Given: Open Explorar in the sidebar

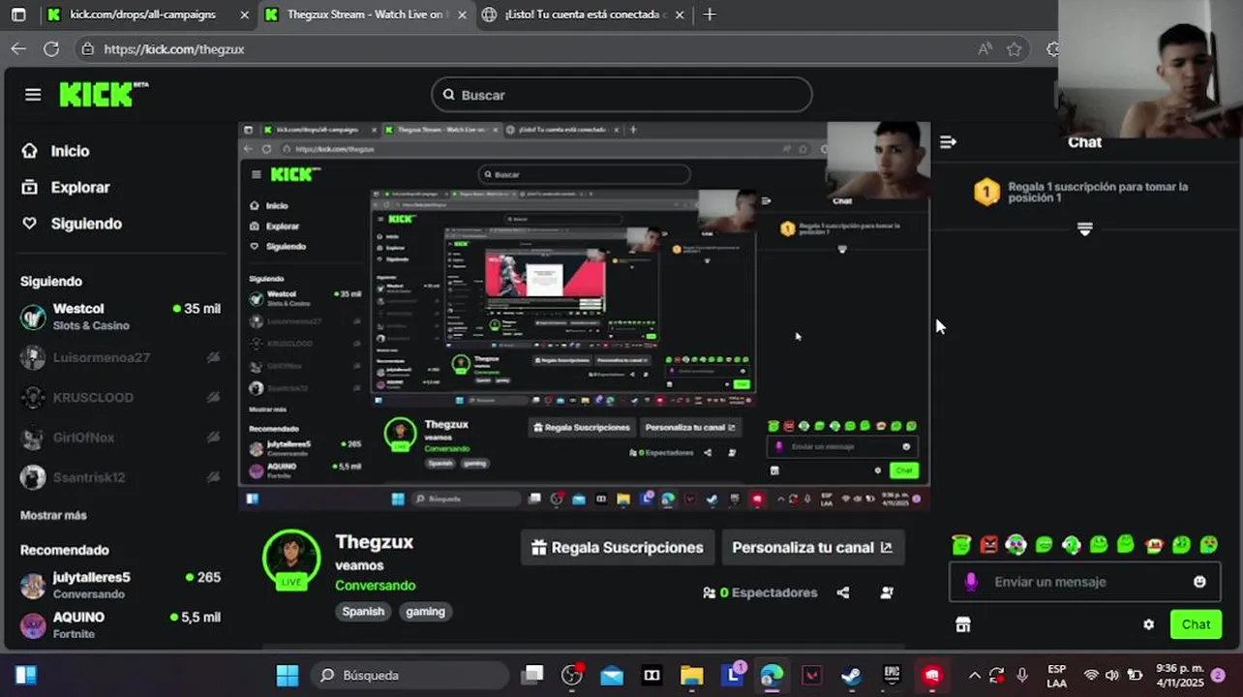Looking at the screenshot, I should [68, 188].
